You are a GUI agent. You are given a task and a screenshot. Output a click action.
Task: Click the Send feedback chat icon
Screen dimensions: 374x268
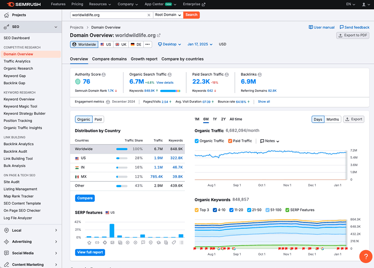click(x=342, y=27)
